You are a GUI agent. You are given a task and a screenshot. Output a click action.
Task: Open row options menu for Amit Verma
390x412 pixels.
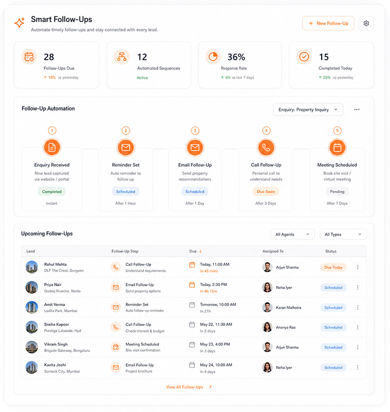358,308
